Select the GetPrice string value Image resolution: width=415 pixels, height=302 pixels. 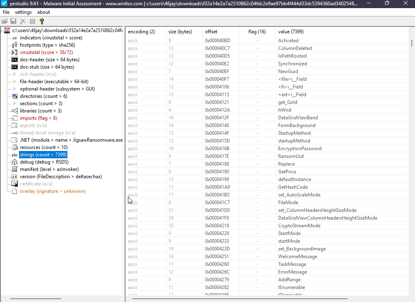(287, 172)
